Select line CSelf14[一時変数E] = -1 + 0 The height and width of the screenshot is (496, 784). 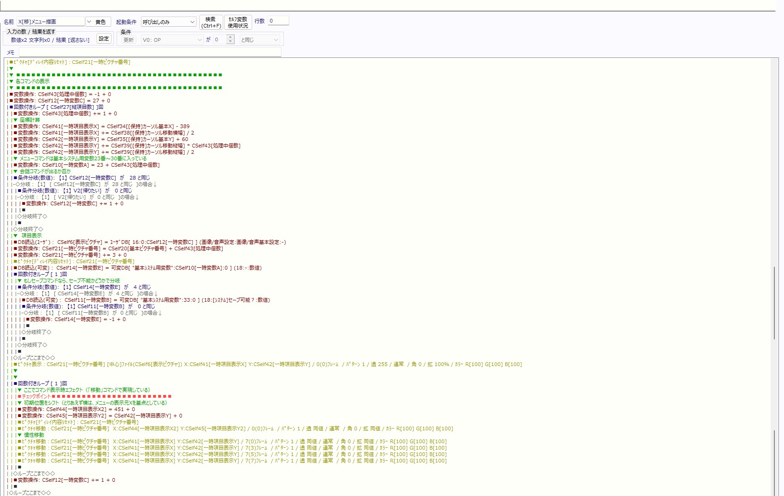[78, 319]
